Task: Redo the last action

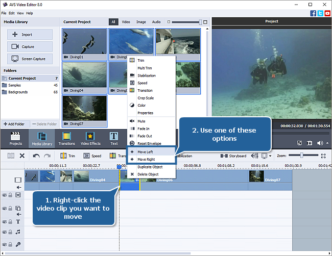Action: click(x=47, y=156)
